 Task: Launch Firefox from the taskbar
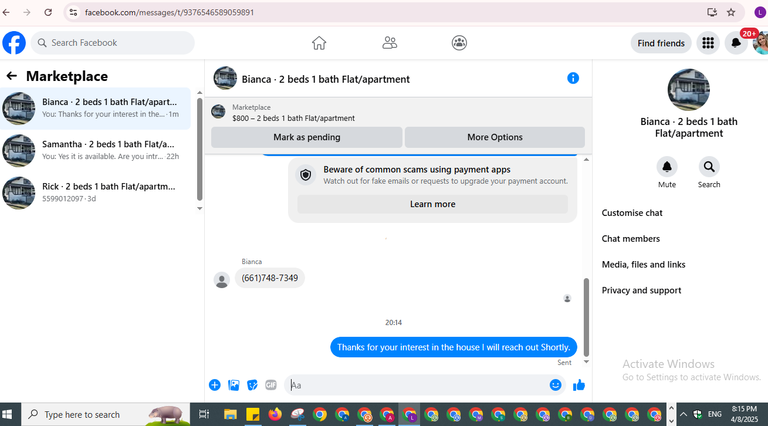click(275, 414)
